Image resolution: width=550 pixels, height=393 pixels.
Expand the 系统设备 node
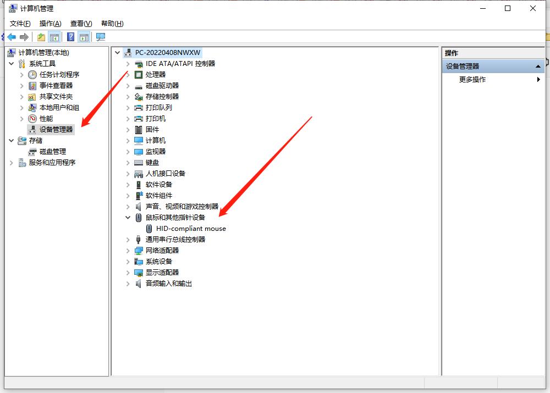[x=128, y=262]
